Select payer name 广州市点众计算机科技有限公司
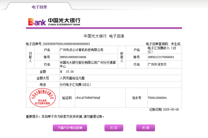The width and height of the screenshot is (208, 138). [81, 50]
